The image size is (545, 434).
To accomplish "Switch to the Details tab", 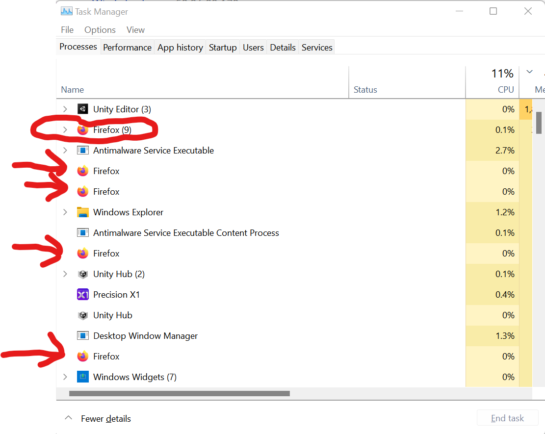I will [x=283, y=47].
